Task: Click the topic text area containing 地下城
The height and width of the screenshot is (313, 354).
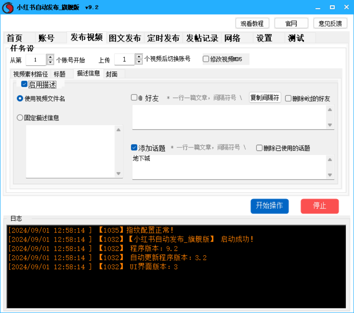Action: click(x=229, y=167)
